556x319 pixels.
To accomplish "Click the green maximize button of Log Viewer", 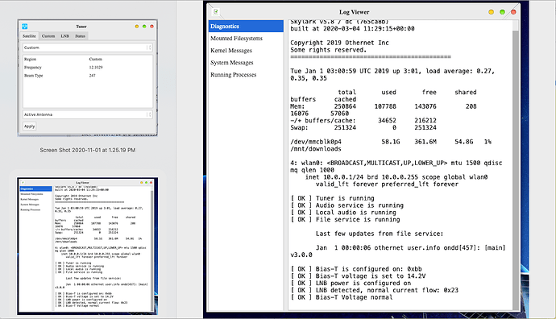I will pos(502,12).
